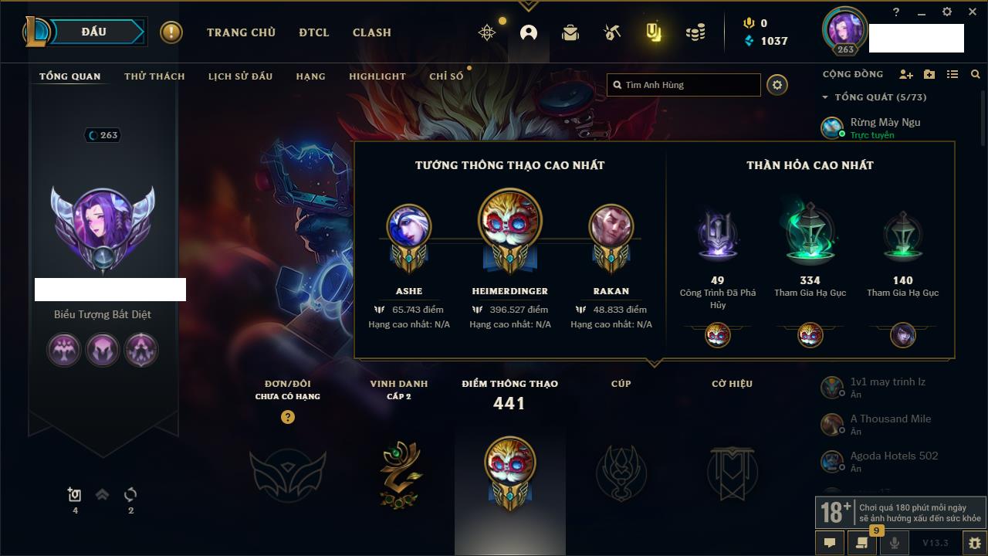988x556 pixels.
Task: Click the Tìm Anh Hùng search field
Action: (x=684, y=85)
